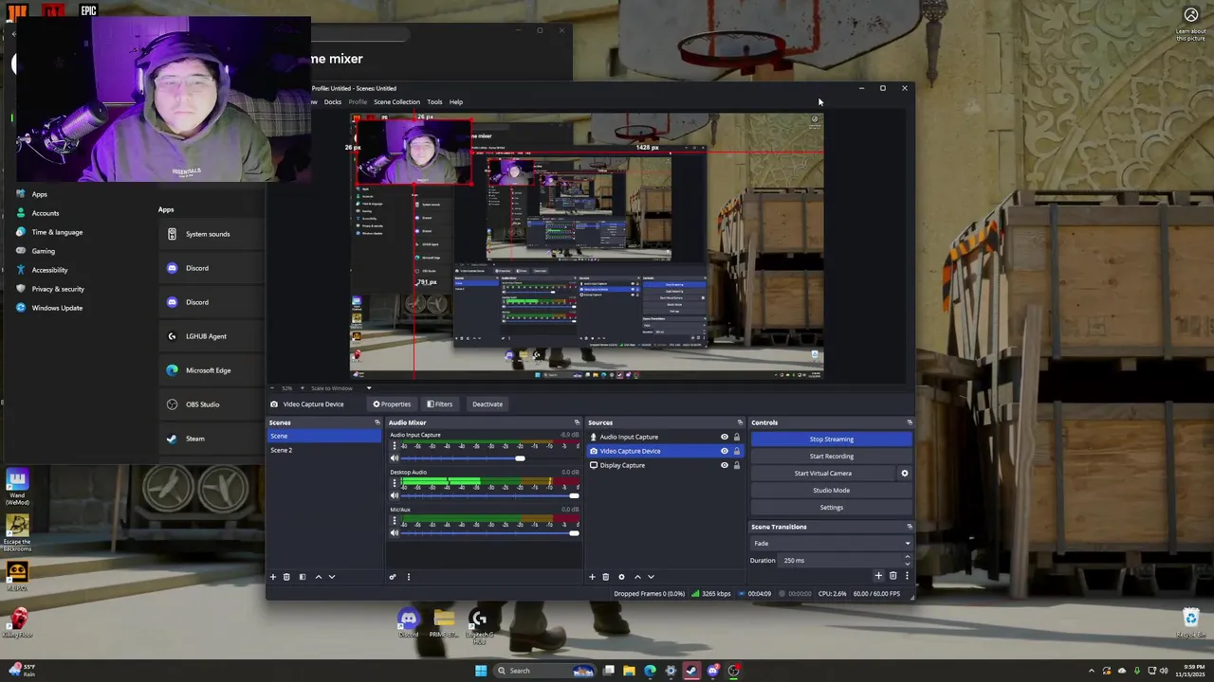
Task: Remove scene transition trash icon
Action: 892,576
